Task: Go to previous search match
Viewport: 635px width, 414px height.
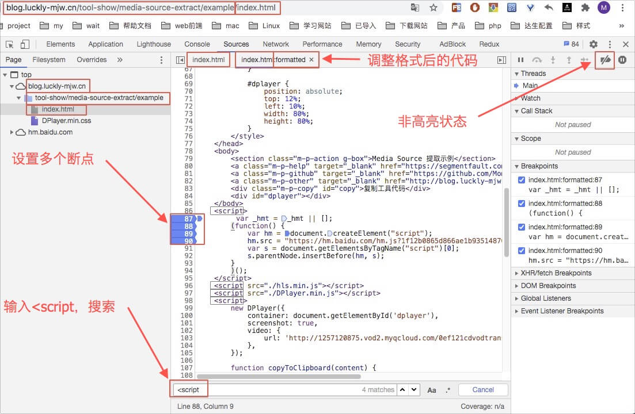Action: 402,390
